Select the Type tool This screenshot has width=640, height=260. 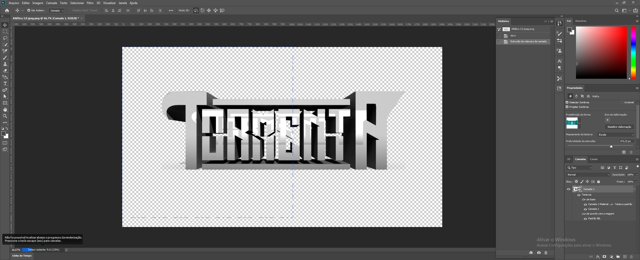click(x=5, y=84)
